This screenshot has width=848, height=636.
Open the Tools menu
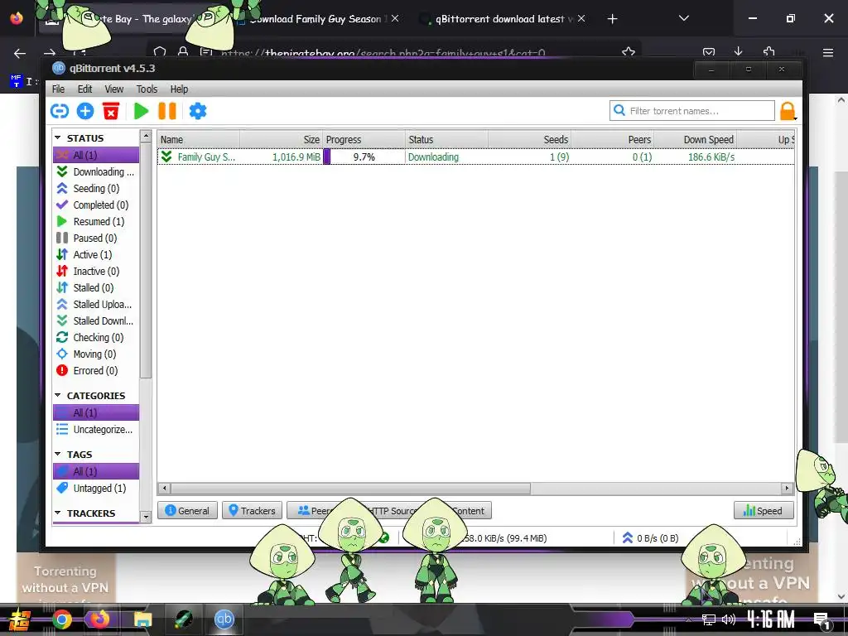[x=147, y=89]
